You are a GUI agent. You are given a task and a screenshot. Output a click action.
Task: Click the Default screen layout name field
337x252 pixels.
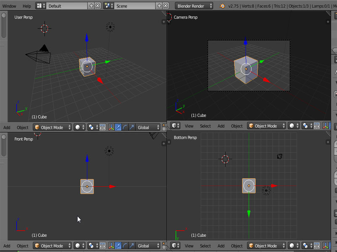67,6
